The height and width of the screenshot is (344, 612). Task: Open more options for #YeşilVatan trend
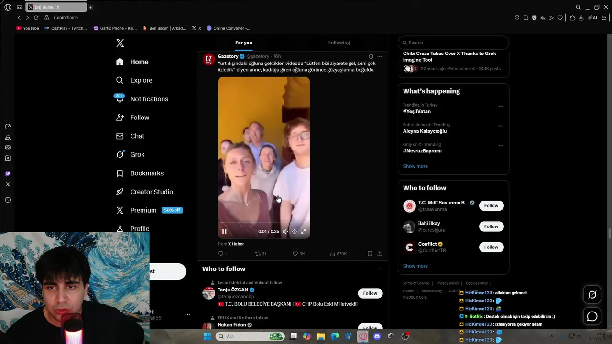501,106
